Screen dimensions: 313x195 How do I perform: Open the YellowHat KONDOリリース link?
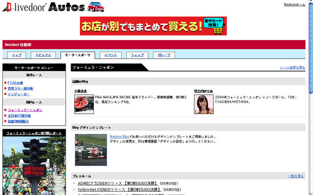(x=119, y=190)
